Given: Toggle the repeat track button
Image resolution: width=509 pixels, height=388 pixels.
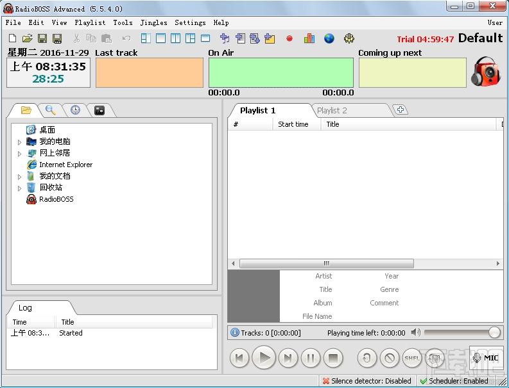Looking at the screenshot, I should [x=367, y=358].
